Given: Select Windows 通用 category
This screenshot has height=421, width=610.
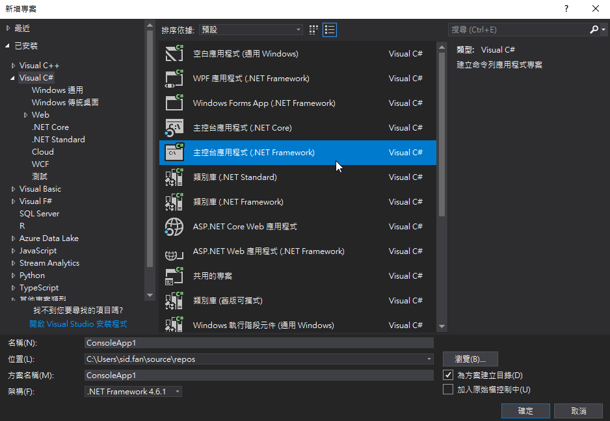Looking at the screenshot, I should click(57, 90).
